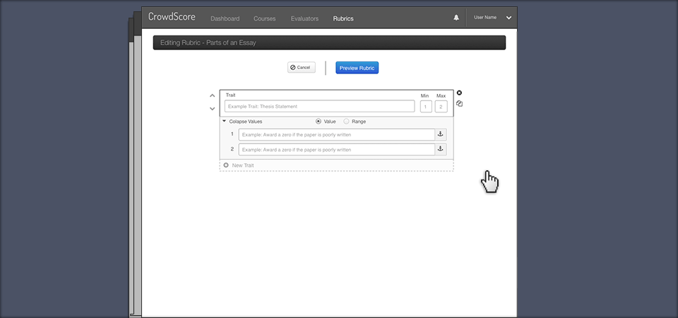Duplicate the trait with the copy icon

459,104
